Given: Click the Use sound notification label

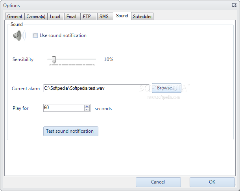Looking at the screenshot, I should point(63,35).
